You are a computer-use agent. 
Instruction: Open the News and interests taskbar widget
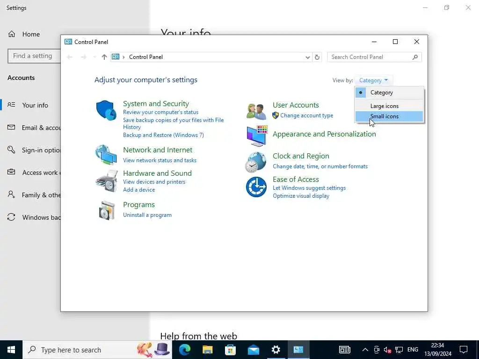tap(344, 350)
